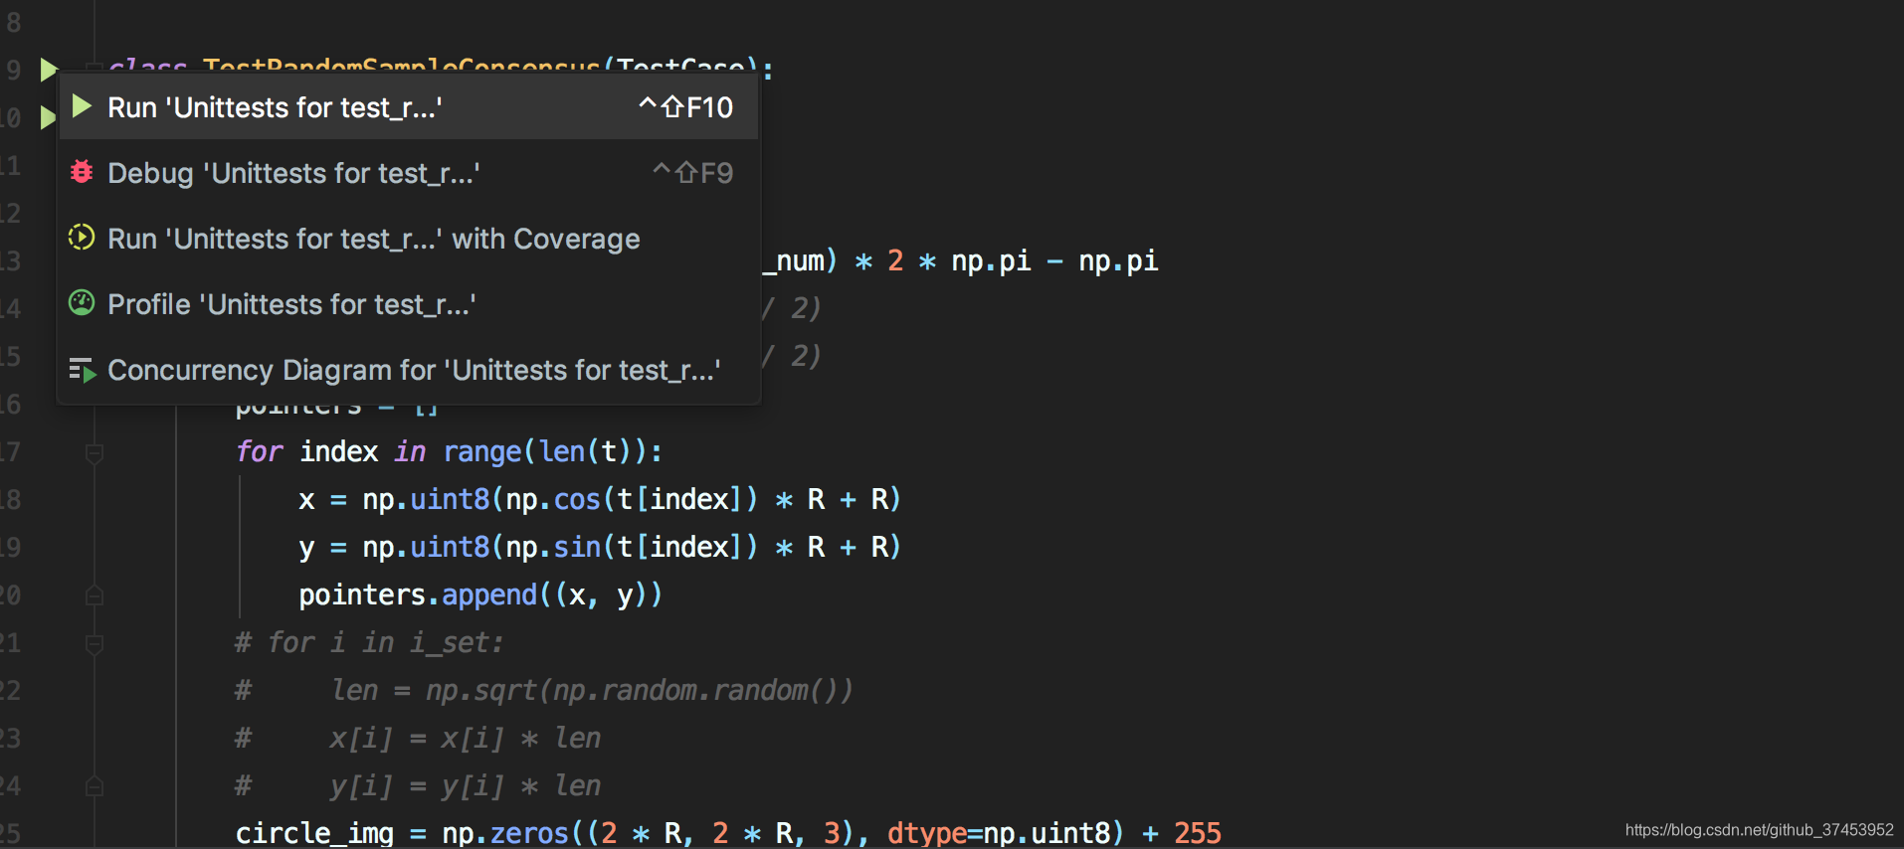Click gutter run arrow beside class line 9

48,70
